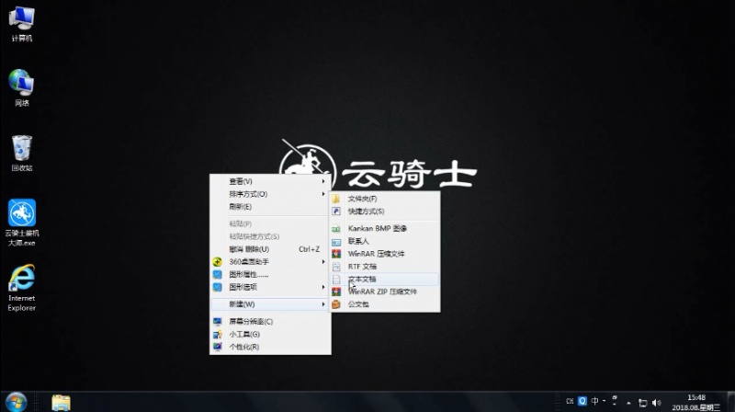Select the 网络 desktop icon
This screenshot has height=412, width=735.
point(21,87)
